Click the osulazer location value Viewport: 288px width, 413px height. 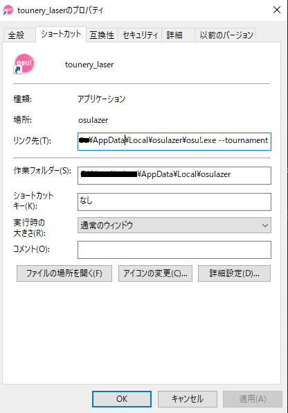coord(93,120)
